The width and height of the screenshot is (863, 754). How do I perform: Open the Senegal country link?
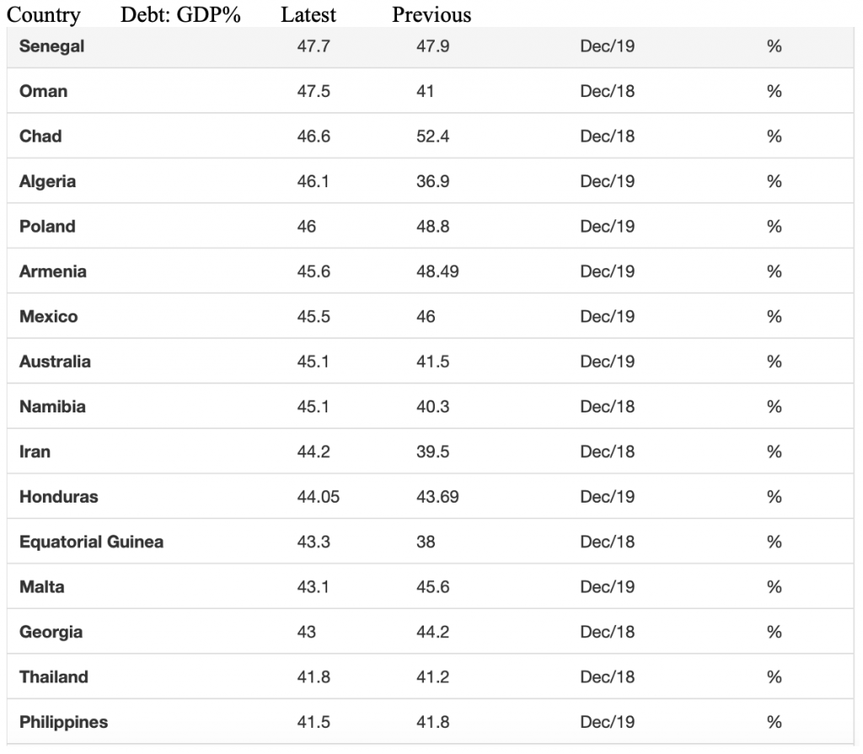click(51, 46)
